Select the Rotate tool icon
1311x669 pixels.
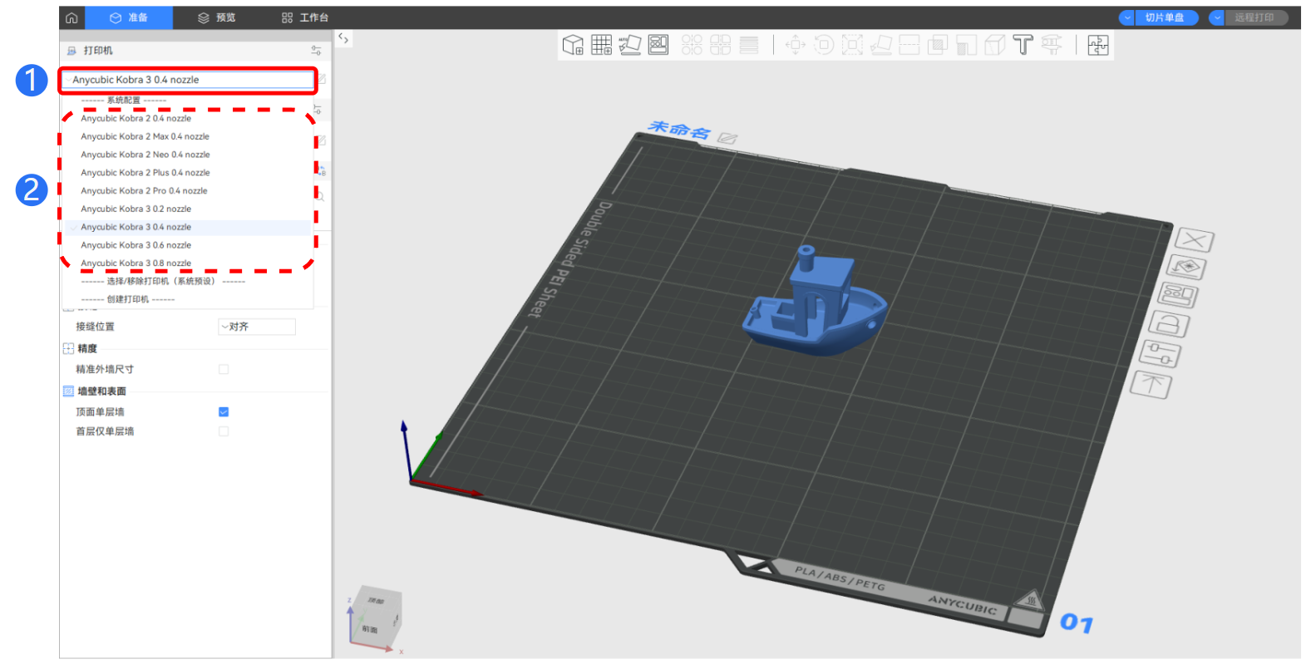click(x=824, y=45)
